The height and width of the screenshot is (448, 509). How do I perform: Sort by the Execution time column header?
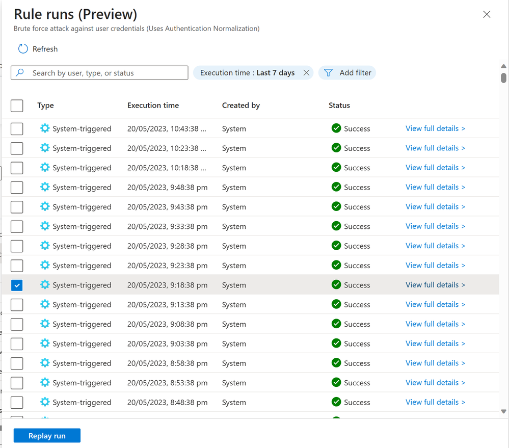(153, 105)
